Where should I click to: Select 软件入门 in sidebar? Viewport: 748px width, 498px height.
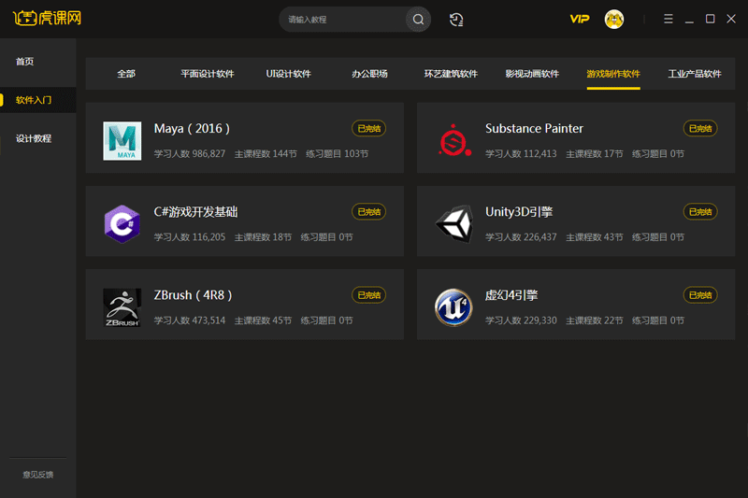coord(34,100)
